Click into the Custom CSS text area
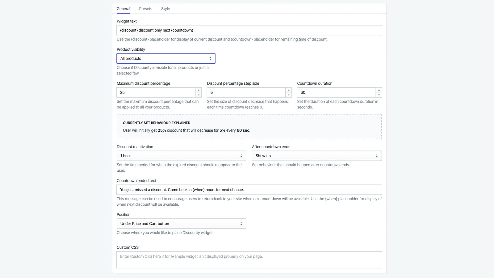The height and width of the screenshot is (278, 494). tap(249, 260)
